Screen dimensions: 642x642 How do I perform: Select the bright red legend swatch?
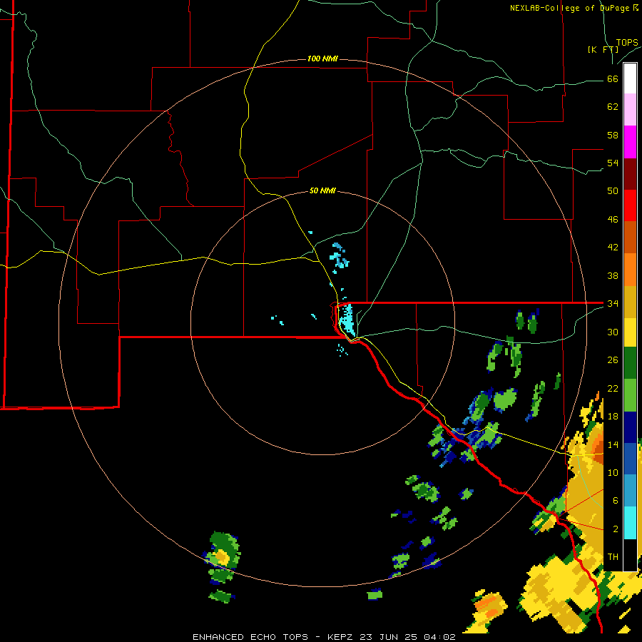tap(630, 205)
